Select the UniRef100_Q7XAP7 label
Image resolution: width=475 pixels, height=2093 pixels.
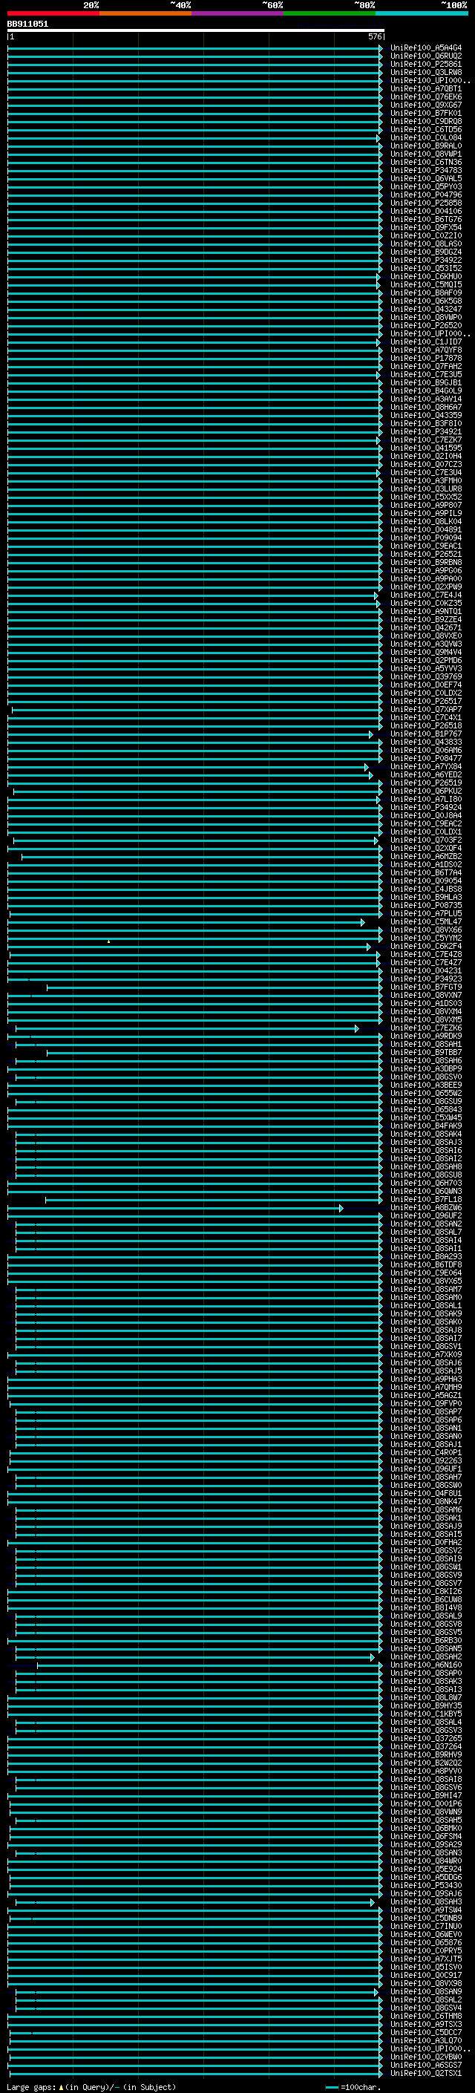pyautogui.click(x=425, y=709)
